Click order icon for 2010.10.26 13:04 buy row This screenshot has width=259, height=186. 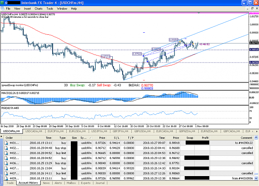[6, 168]
